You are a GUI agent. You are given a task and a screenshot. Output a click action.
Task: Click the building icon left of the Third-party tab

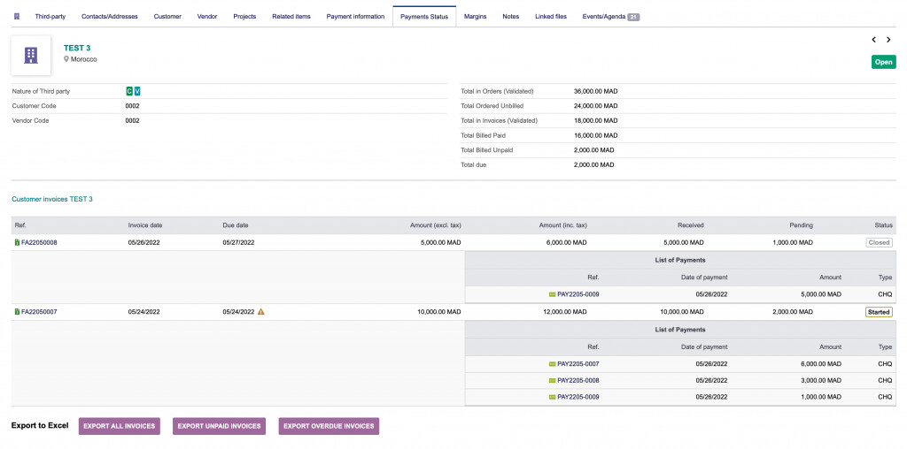16,16
